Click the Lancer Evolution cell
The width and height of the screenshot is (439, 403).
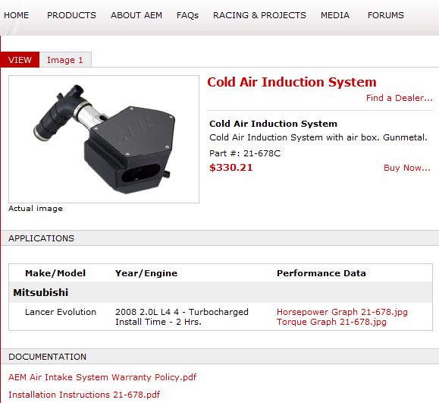61,312
